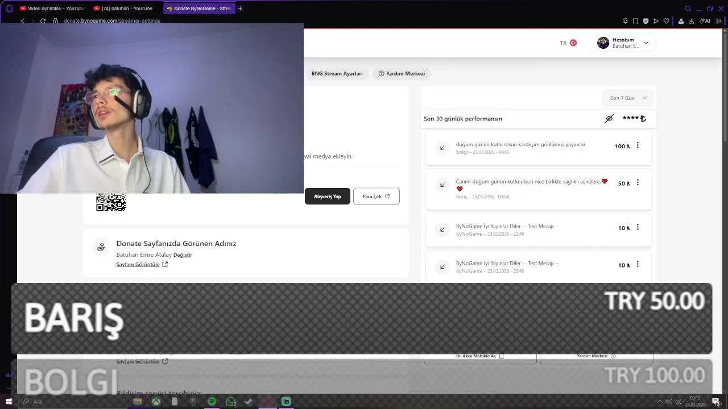Open Sayfanı Görüntüle link under display name
728x409 pixels.
142,264
